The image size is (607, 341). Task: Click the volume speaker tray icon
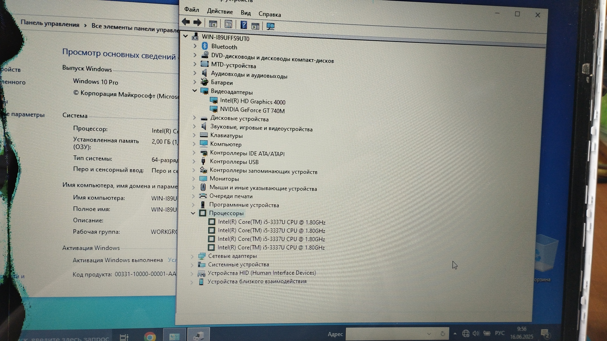[x=475, y=333]
